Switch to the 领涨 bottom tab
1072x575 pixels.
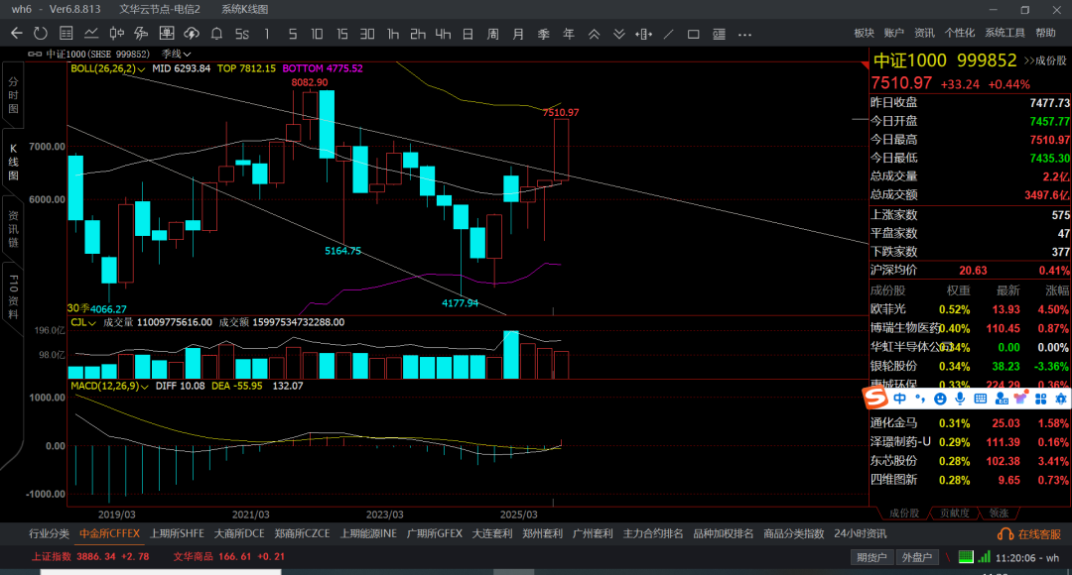click(999, 513)
